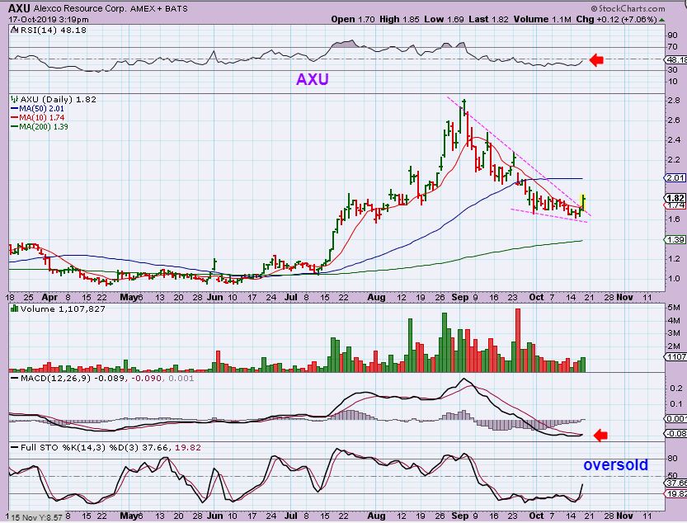This screenshot has height=523, width=687.
Task: Click the Low 1.69 value in the header
Action: 444,19
